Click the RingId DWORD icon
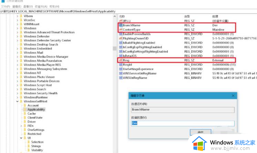This screenshot has width=257, height=153. [121, 64]
